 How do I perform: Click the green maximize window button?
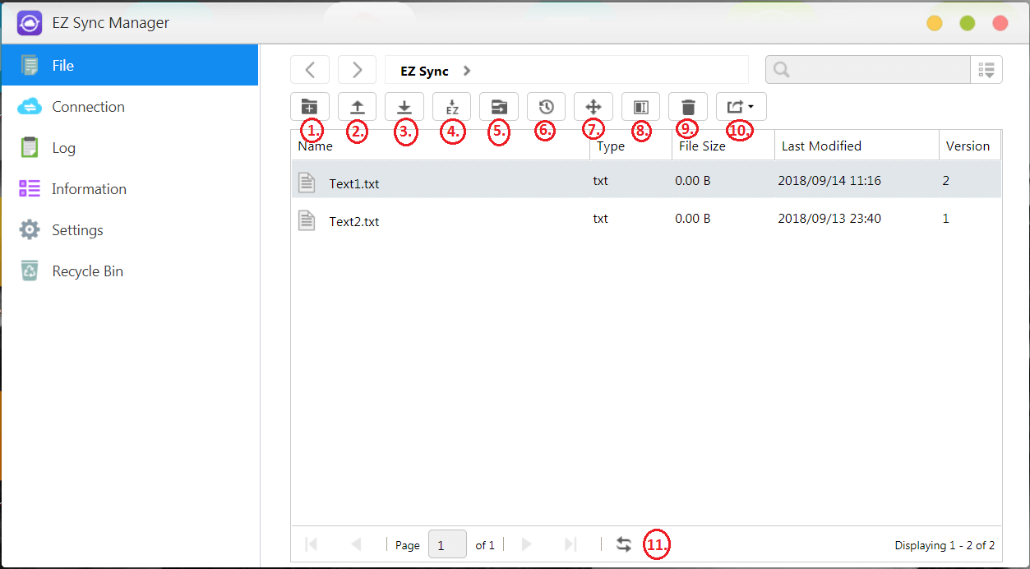pyautogui.click(x=968, y=23)
